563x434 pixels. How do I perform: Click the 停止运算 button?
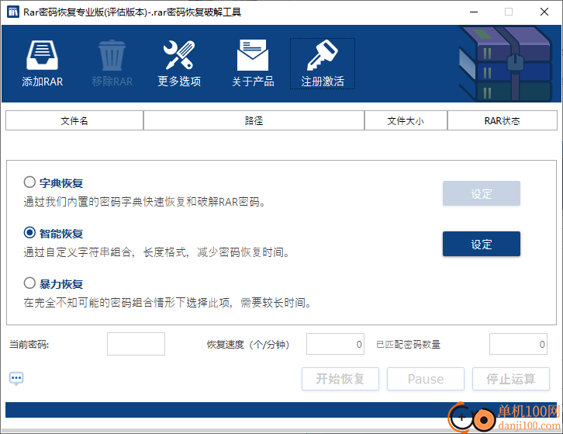(x=510, y=379)
